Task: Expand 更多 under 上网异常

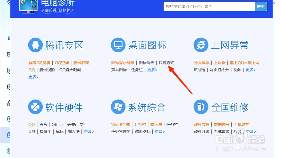Action: [251, 70]
